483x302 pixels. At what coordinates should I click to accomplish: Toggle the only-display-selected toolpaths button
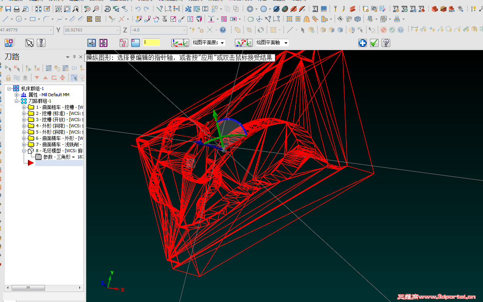pyautogui.click(x=74, y=78)
